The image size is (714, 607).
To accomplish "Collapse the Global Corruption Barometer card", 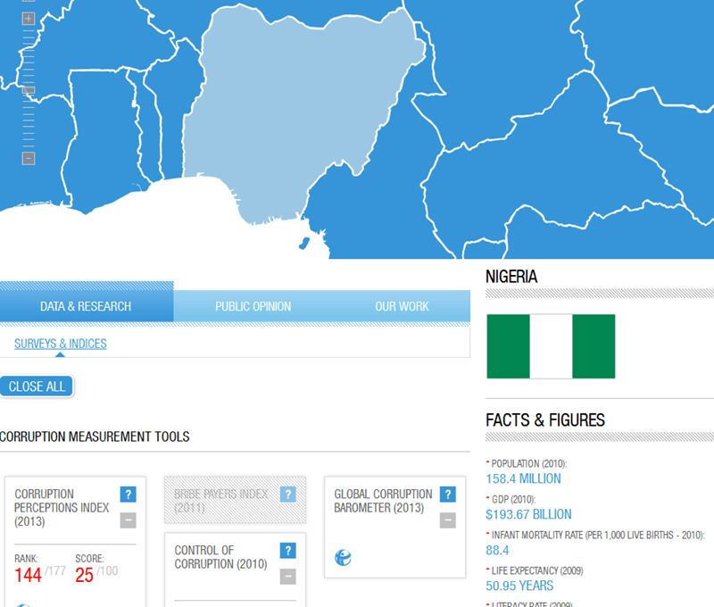I will (x=448, y=520).
